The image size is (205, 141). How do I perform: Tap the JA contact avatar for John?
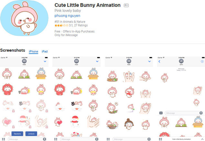[x=181, y=61]
